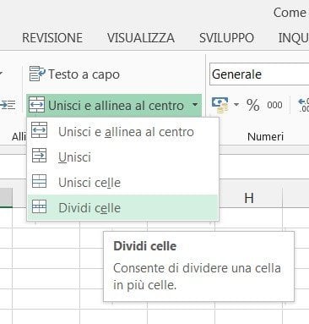This screenshot has height=324, width=309.
Task: Open the currency format dropdown arrow
Action: pos(236,105)
